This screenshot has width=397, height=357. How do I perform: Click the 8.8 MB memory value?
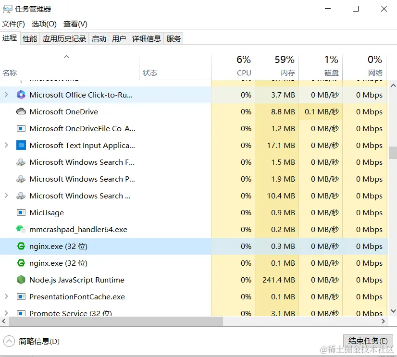[283, 111]
